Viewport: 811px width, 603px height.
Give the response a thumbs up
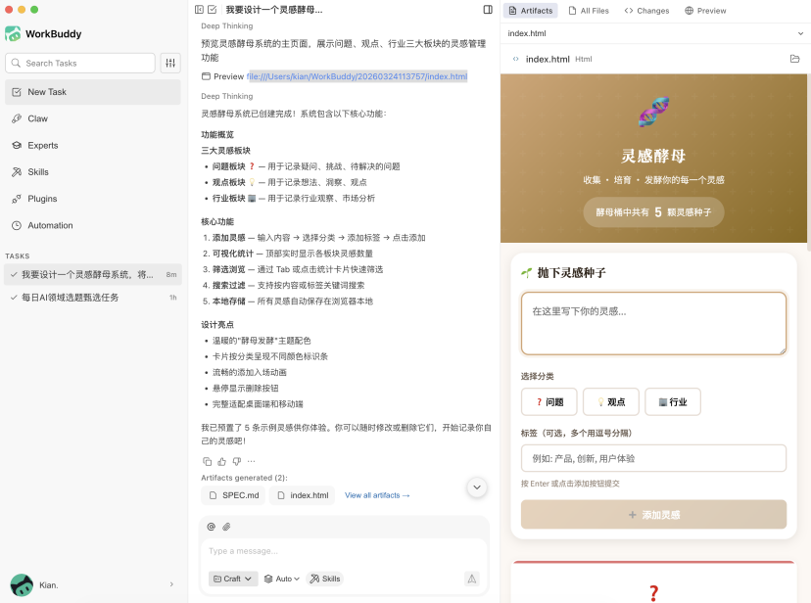tap(220, 461)
